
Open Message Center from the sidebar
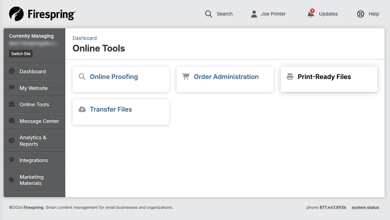coord(34,121)
